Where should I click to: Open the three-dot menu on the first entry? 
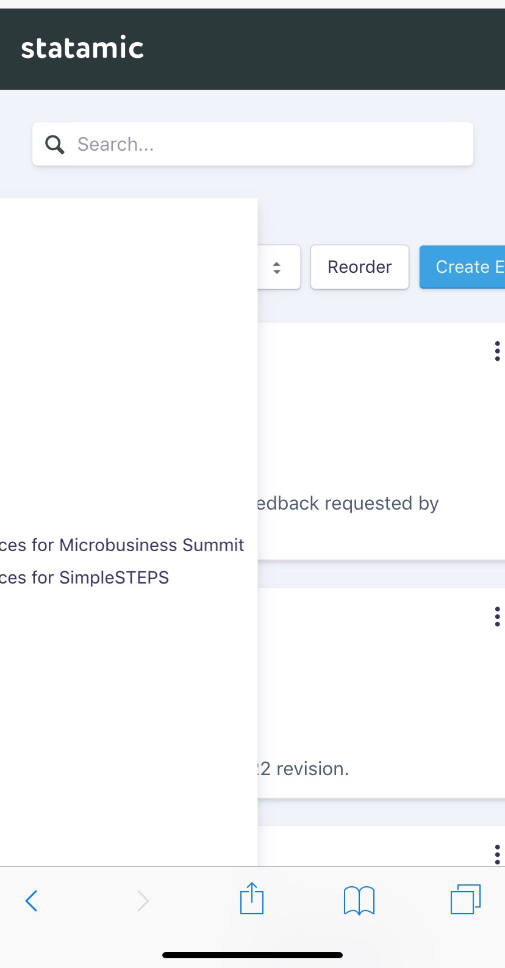tap(497, 351)
